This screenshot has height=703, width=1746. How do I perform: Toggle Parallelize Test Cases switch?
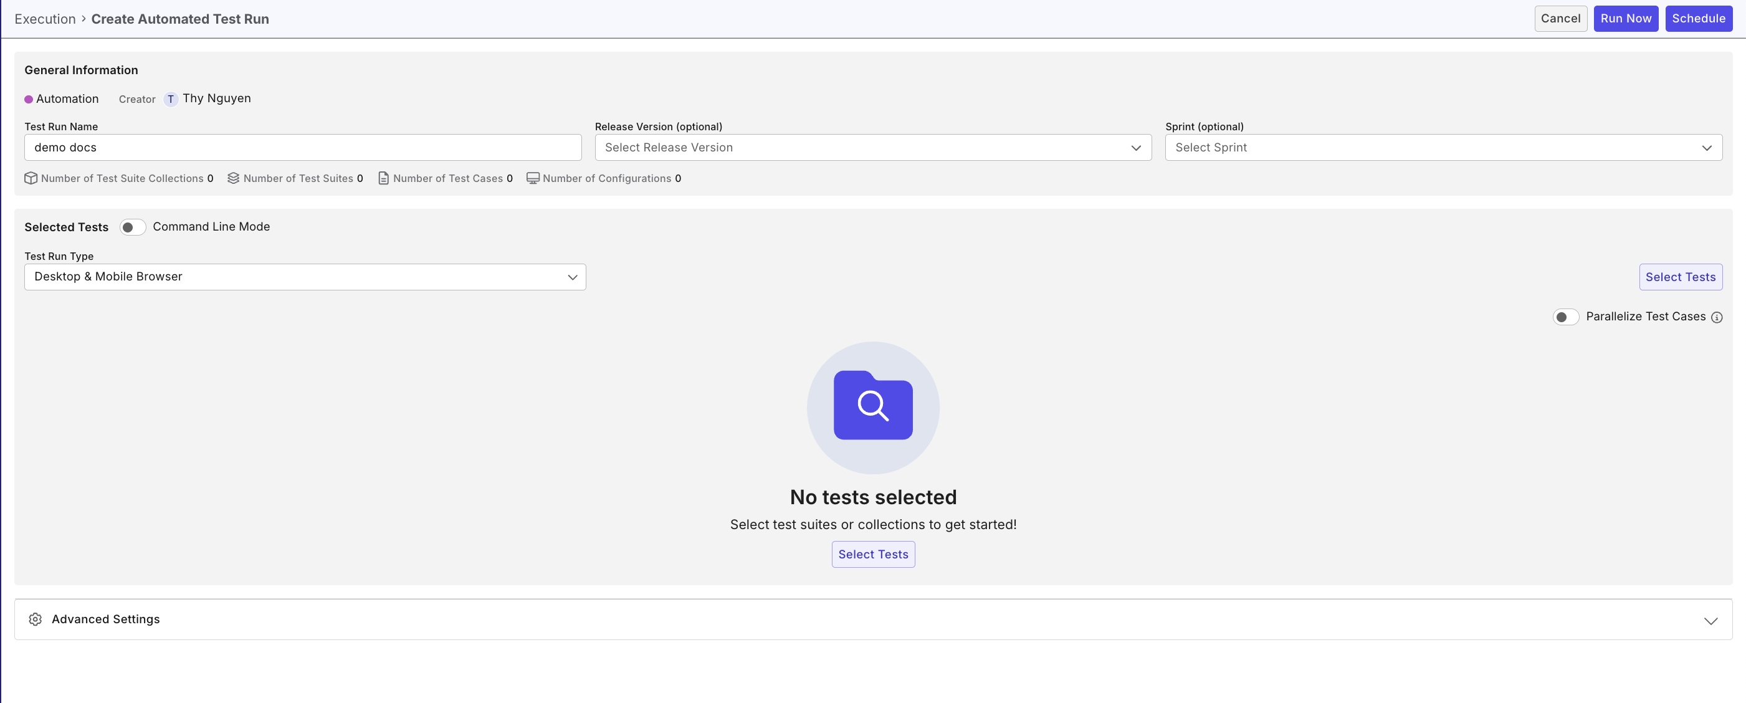[1565, 317]
